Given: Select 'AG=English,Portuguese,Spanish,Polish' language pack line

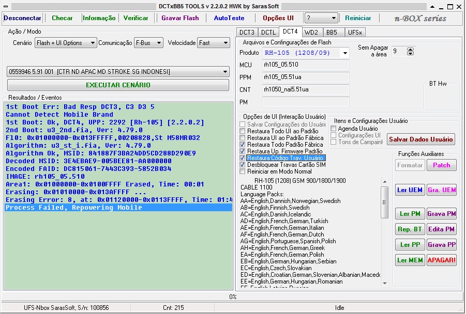Looking at the screenshot, I should pyautogui.click(x=288, y=241).
